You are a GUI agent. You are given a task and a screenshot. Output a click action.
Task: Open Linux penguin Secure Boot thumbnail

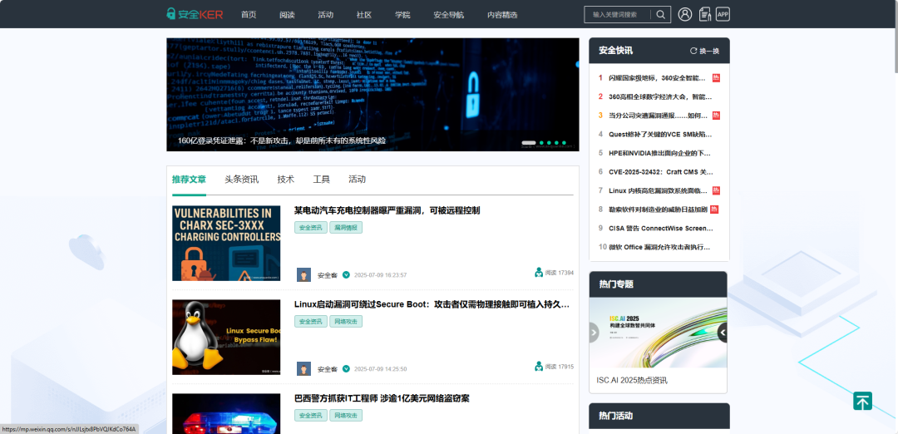click(226, 338)
